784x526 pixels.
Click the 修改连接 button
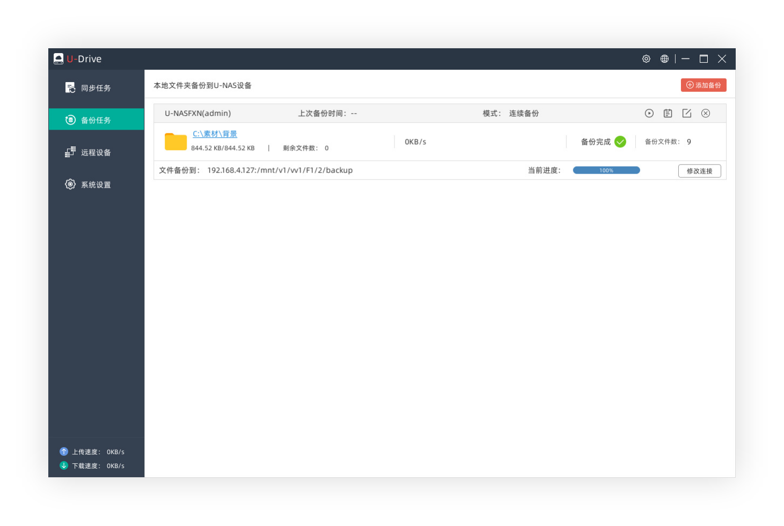click(700, 171)
